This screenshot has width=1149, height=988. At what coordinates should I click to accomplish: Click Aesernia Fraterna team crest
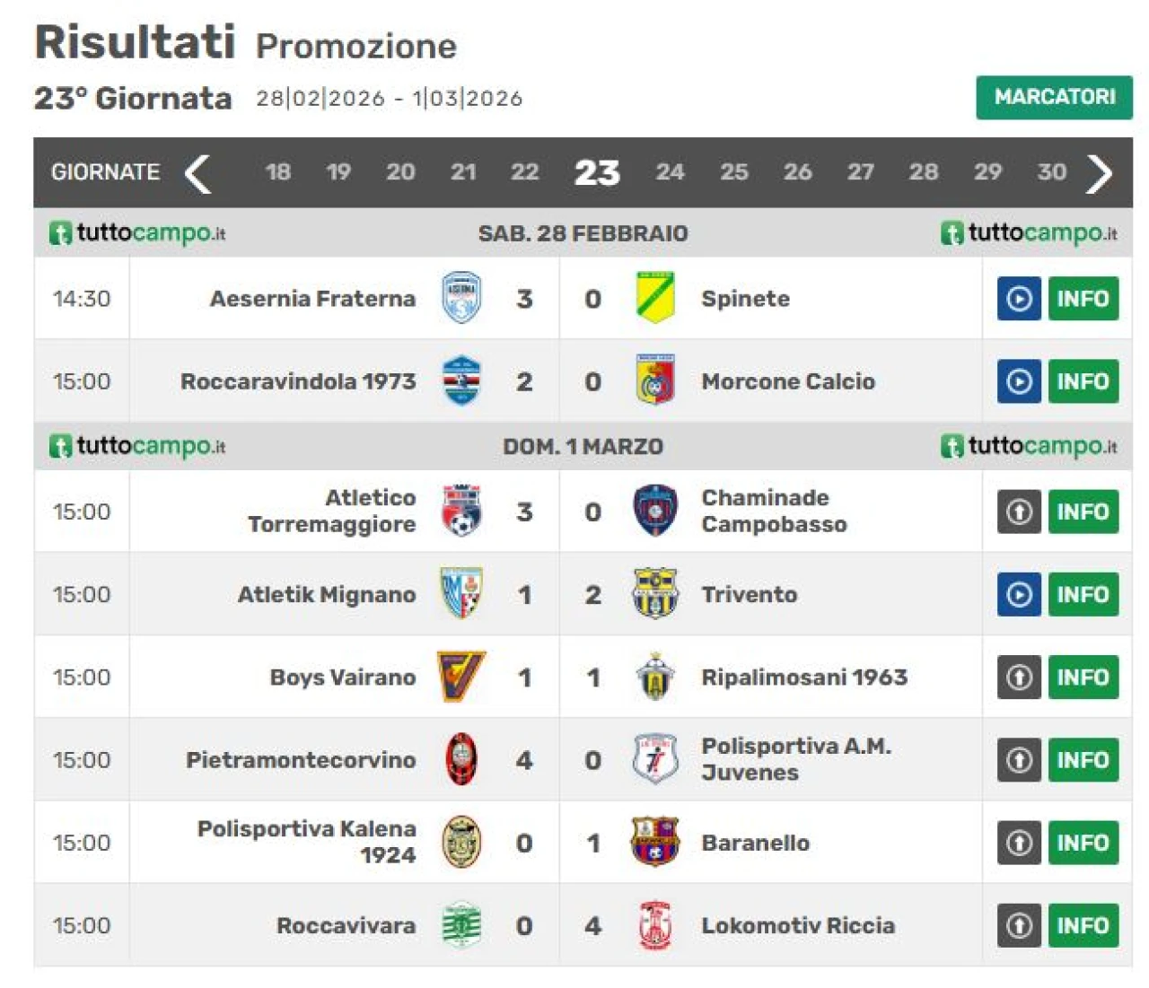coord(461,298)
